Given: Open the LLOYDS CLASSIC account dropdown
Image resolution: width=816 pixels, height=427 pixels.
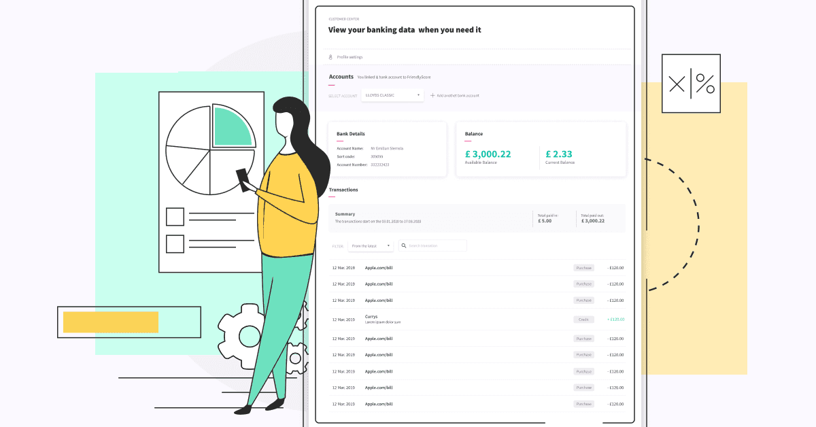Looking at the screenshot, I should [391, 95].
